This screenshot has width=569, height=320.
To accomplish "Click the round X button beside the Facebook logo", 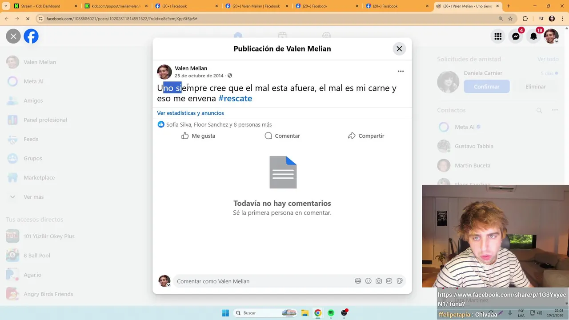I will tap(13, 36).
